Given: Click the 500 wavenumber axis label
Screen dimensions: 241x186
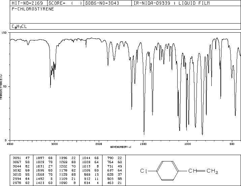Looking at the screenshot, I should [232, 144].
